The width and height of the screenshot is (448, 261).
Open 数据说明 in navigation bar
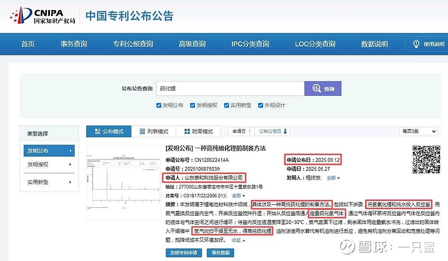[x=374, y=44]
